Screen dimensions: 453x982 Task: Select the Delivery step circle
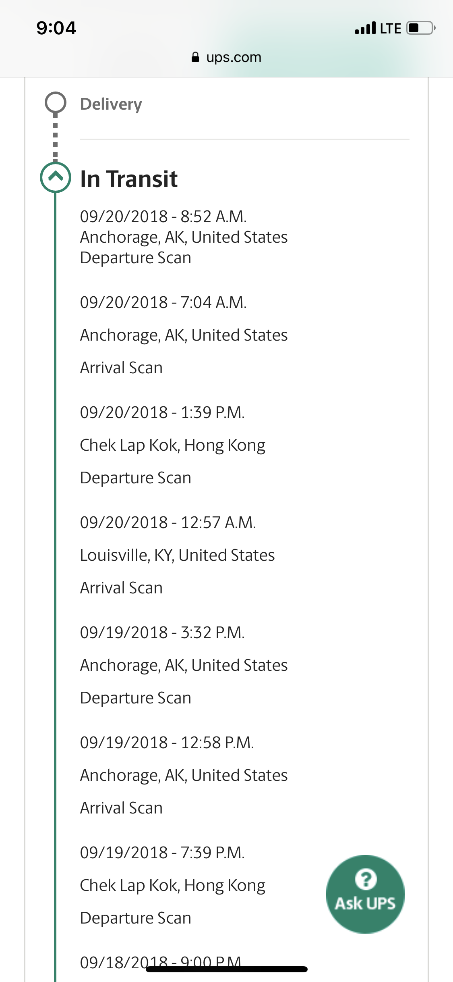tap(56, 103)
